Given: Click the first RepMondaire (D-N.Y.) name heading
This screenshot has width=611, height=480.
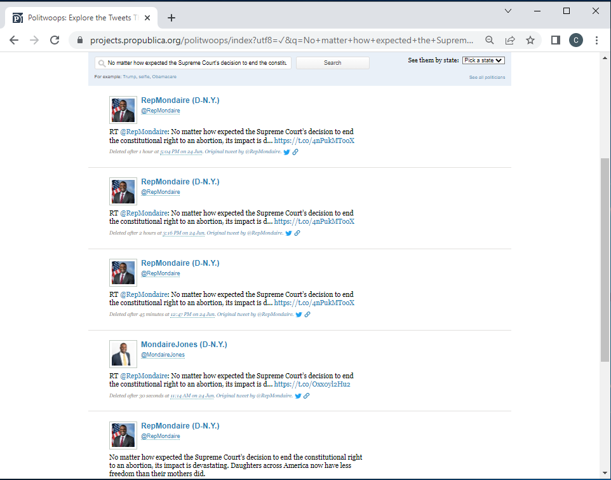Looking at the screenshot, I should point(180,100).
